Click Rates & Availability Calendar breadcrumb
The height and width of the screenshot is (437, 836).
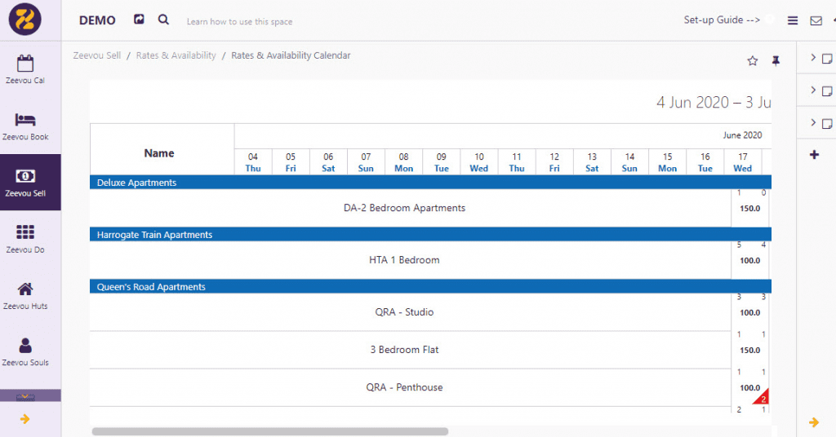pos(291,55)
